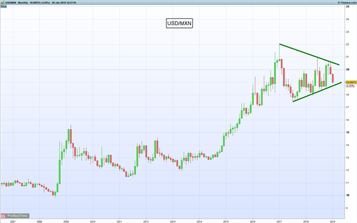The width and height of the screenshot is (357, 223).
Task: Click the 10 level on the price axis
Action: [348, 195]
